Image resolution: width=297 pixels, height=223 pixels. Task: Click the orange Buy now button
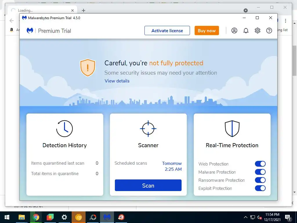coord(207,30)
